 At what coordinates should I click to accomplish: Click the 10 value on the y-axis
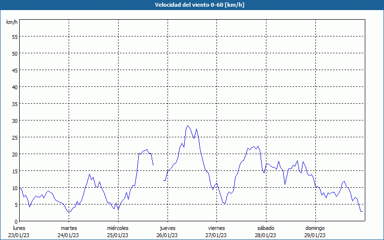15,188
